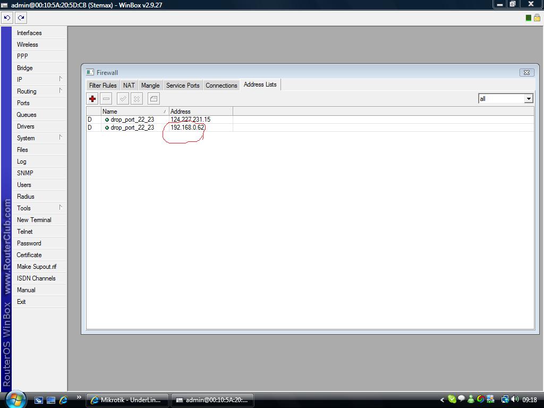The height and width of the screenshot is (408, 544).
Task: Open the PPP menu item
Action: pyautogui.click(x=39, y=56)
